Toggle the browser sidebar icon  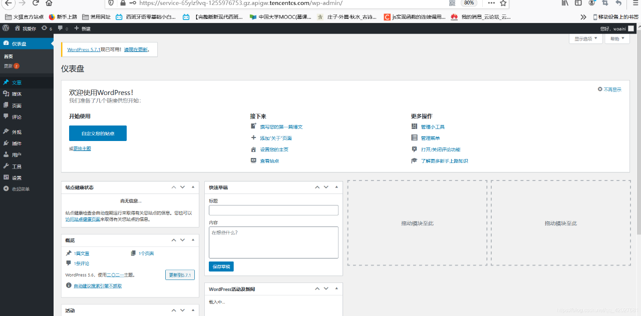[578, 3]
